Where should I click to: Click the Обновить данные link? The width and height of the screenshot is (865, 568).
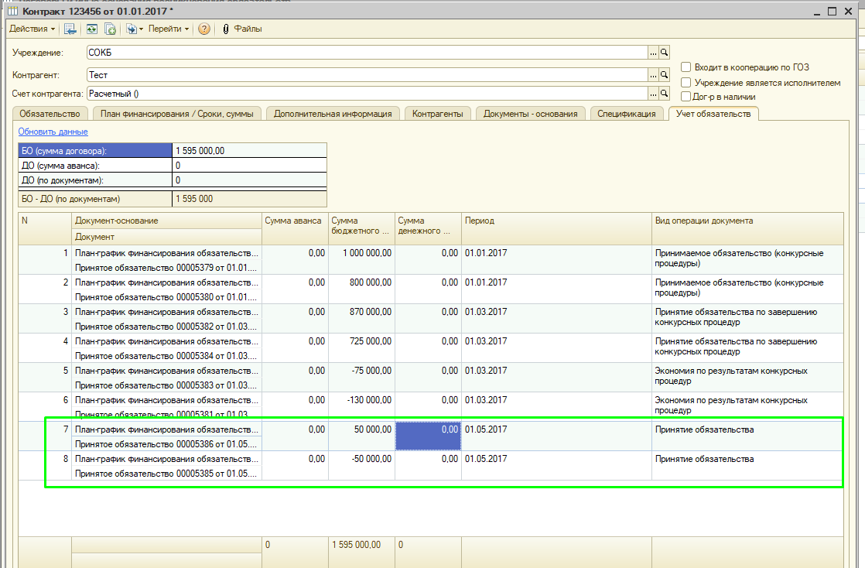point(53,132)
